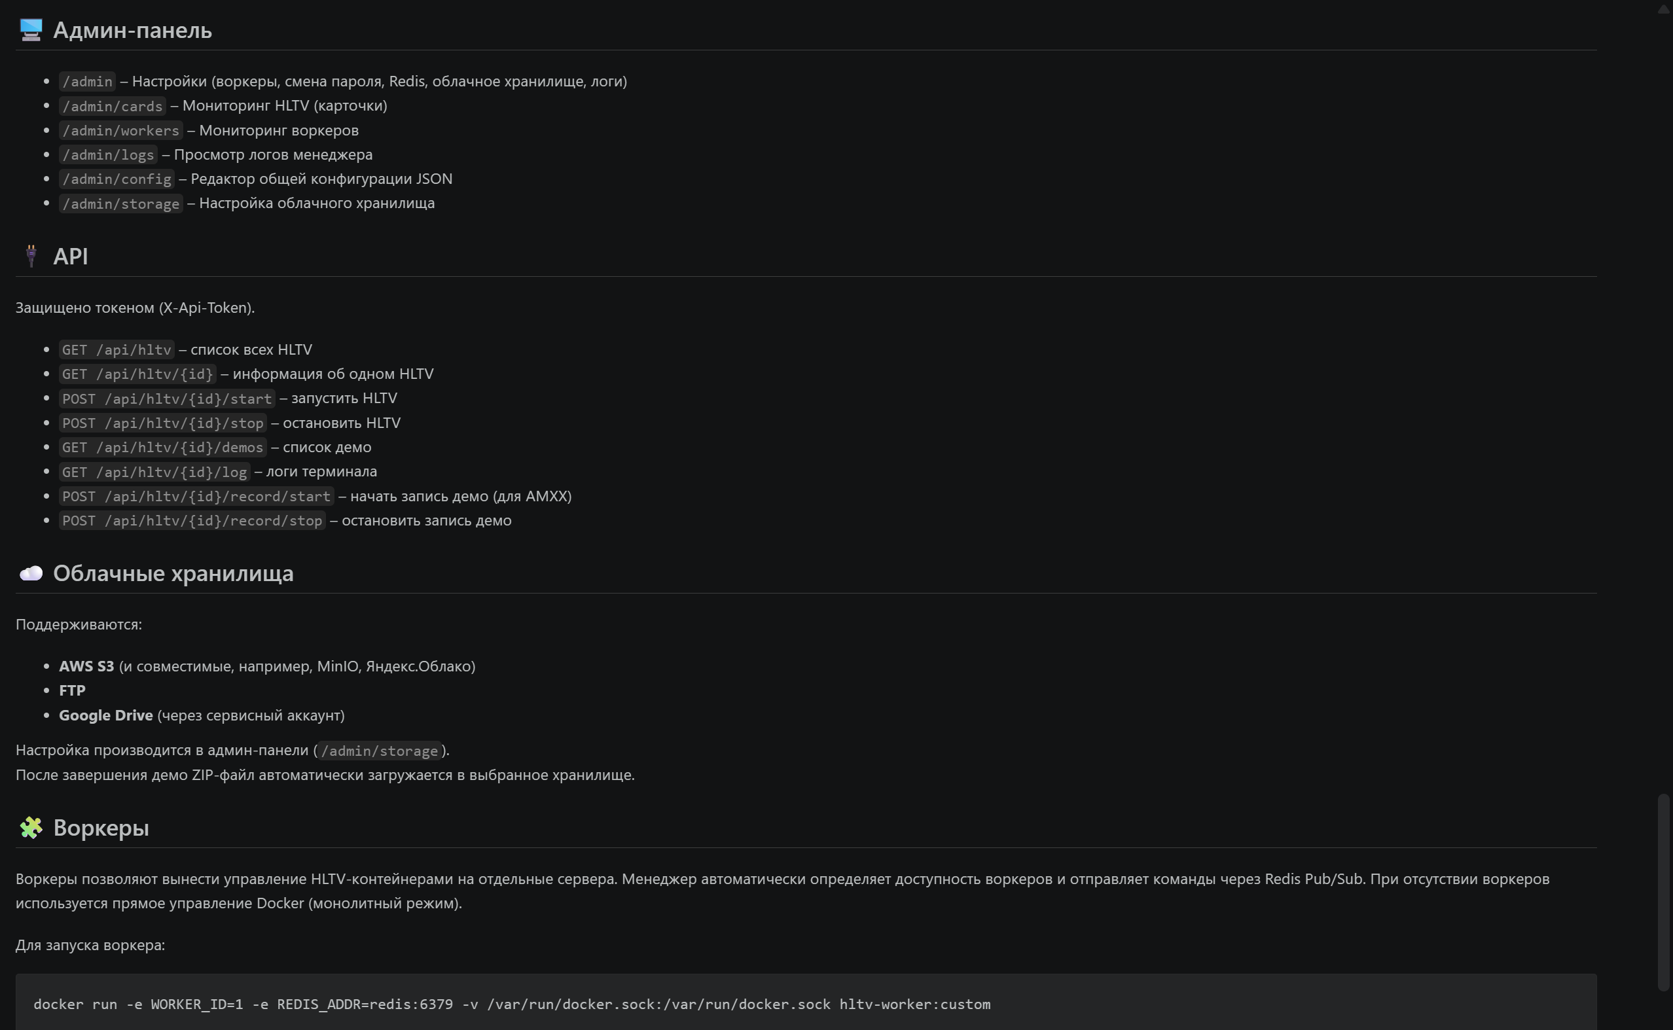1673x1030 pixels.
Task: Click inline /admin/storage code in the storage paragraph
Action: (x=380, y=751)
